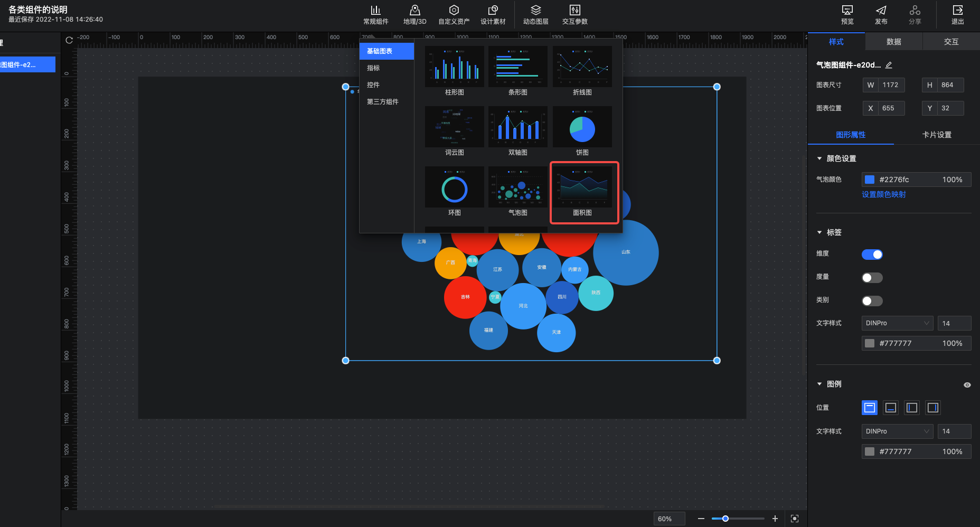Click the 发布 publish icon
This screenshot has height=527, width=980.
tap(881, 15)
